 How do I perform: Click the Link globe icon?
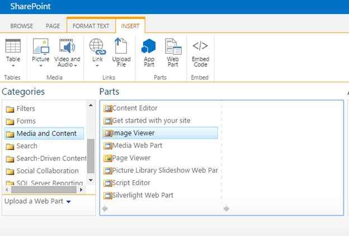click(97, 46)
